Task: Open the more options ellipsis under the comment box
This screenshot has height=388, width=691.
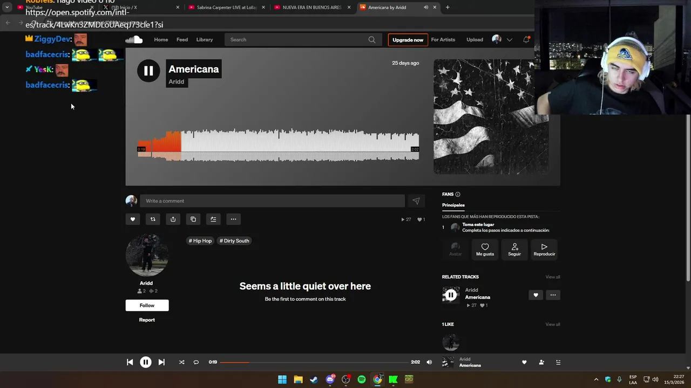Action: click(233, 219)
